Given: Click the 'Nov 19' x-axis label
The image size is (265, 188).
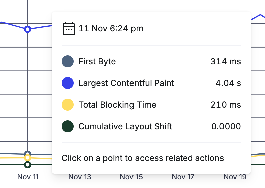Looking at the screenshot, I should point(235,177).
